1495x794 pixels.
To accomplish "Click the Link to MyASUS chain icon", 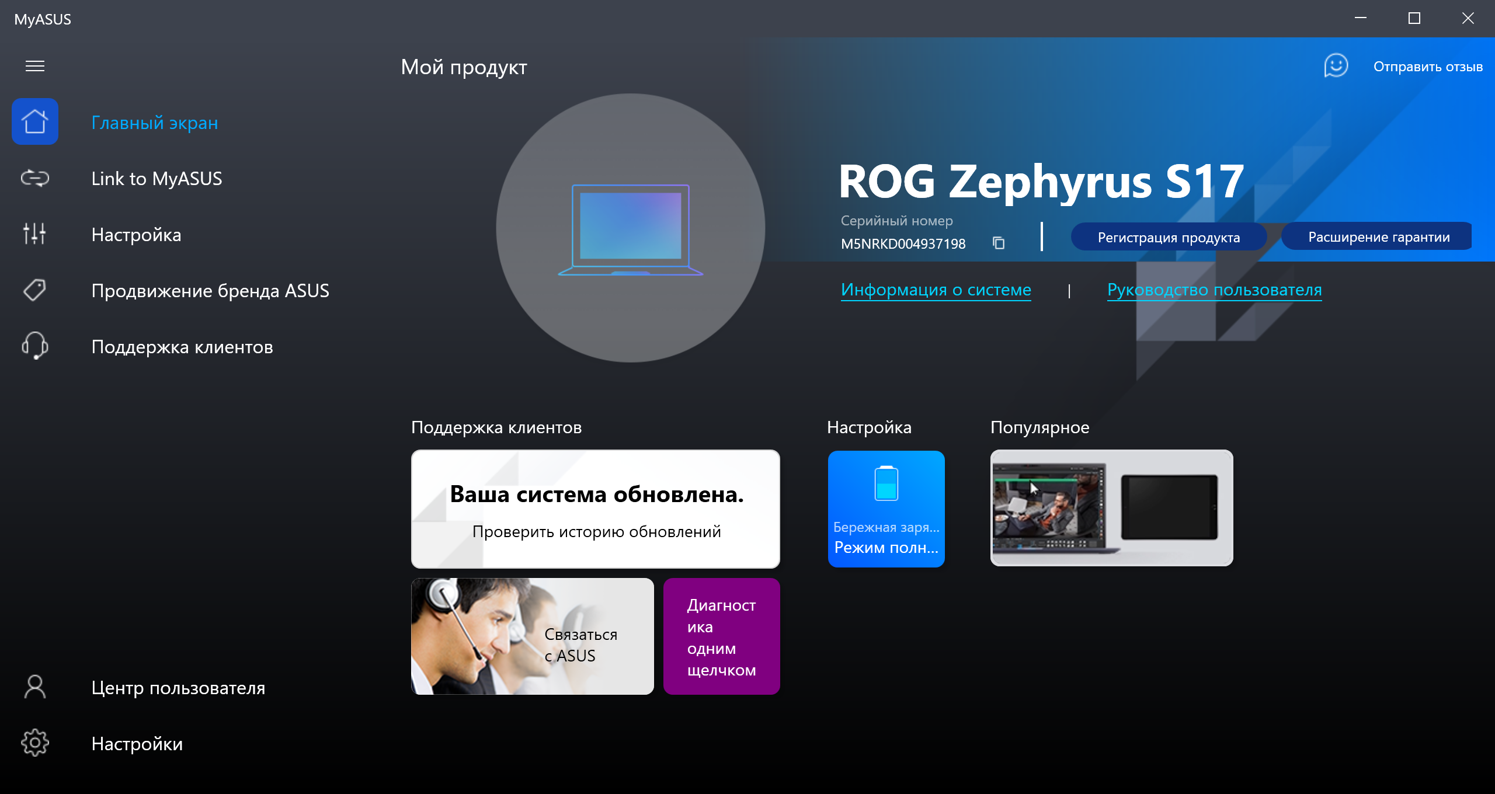I will [x=35, y=178].
